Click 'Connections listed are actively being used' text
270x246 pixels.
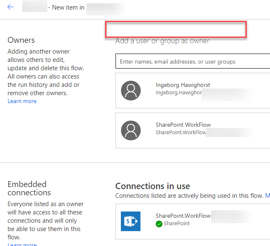click(189, 196)
